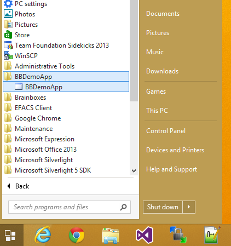Open This PC
Screen dimensions: 231x246
pos(157,111)
